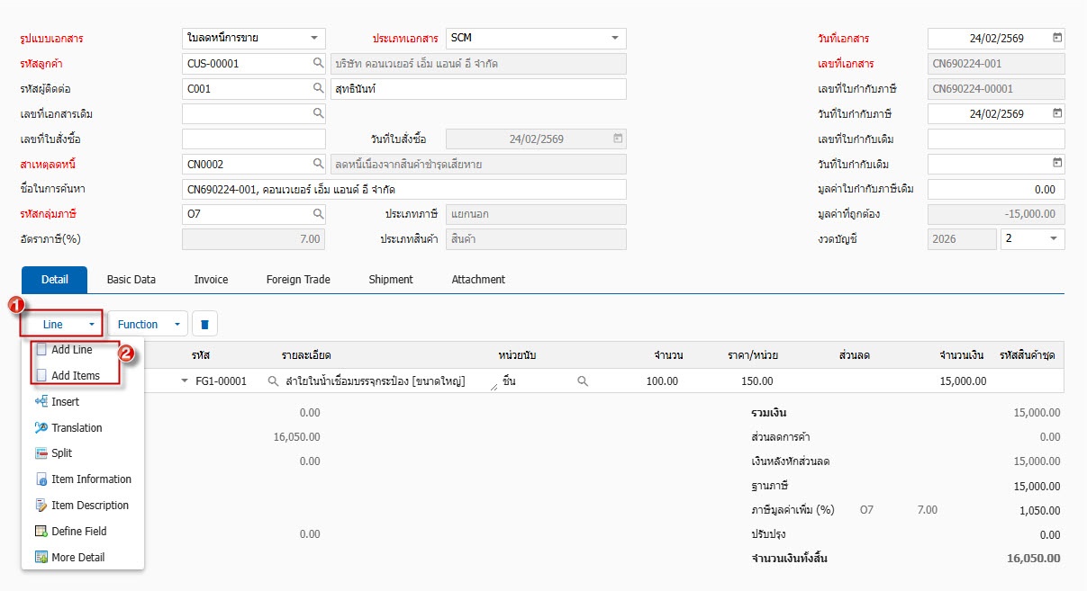Click the trash delete icon beside Function
Image resolution: width=1087 pixels, height=591 pixels.
click(x=204, y=325)
